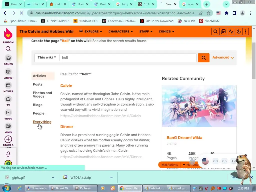
Task: Open the wiki Discuss speech-bubble icon
Action: [x=223, y=31]
